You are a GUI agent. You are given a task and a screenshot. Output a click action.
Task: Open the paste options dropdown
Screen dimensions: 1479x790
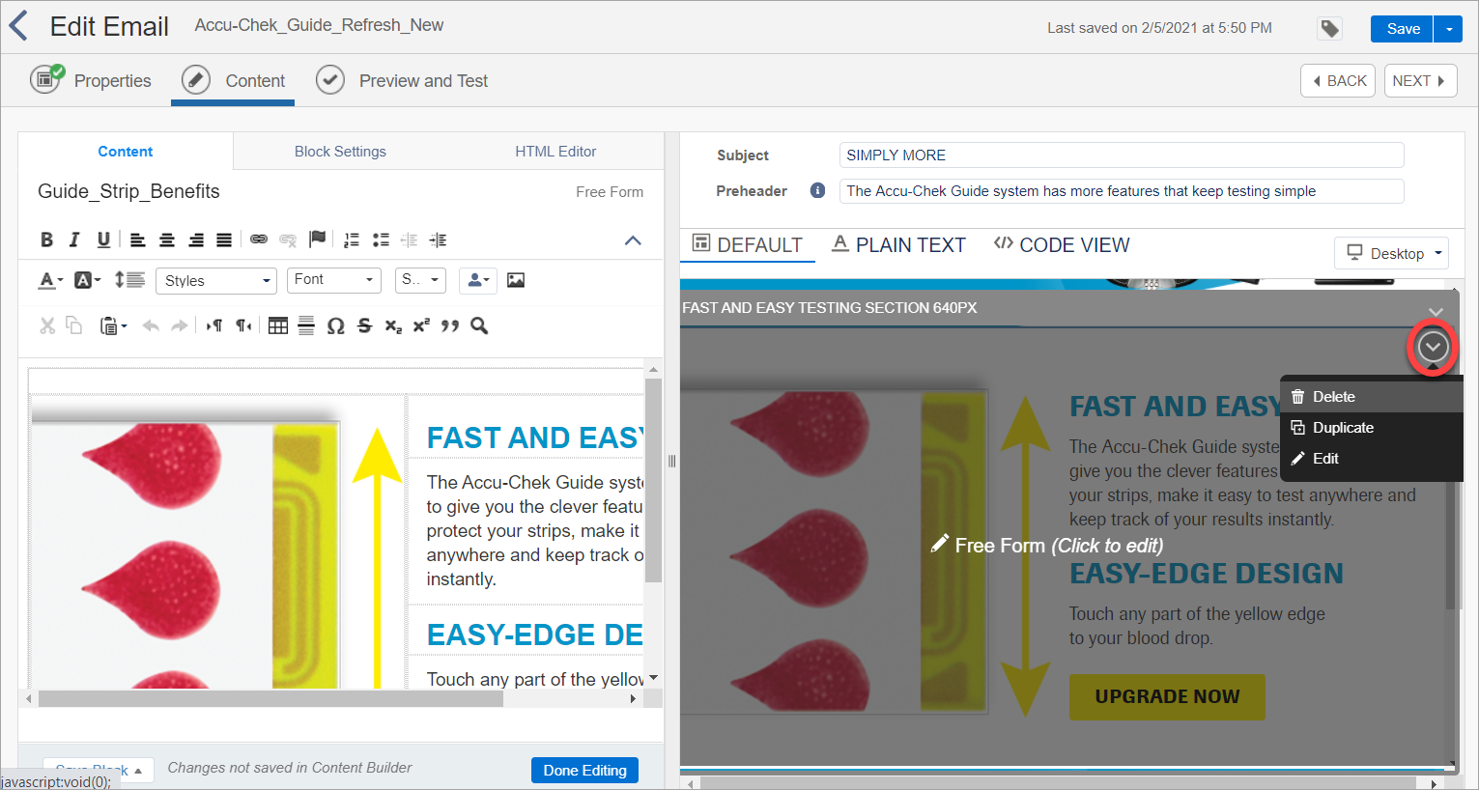[114, 325]
